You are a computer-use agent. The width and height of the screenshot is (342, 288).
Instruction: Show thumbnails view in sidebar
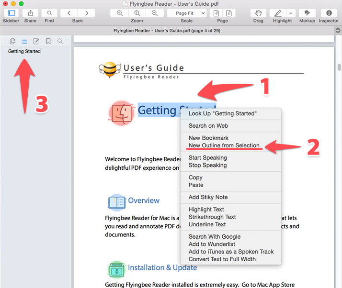[x=12, y=41]
